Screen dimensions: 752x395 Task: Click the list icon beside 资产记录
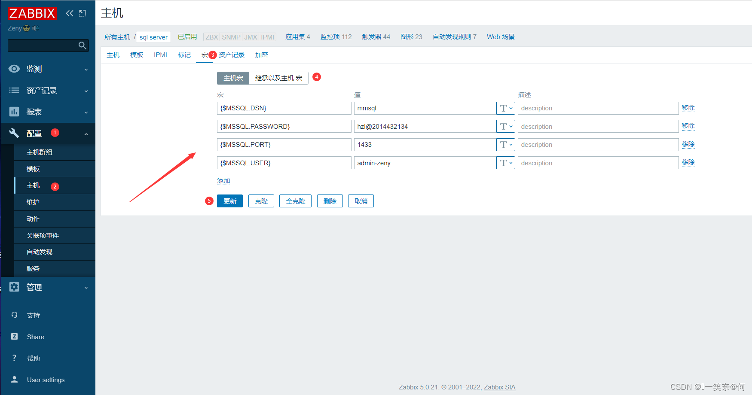14,90
